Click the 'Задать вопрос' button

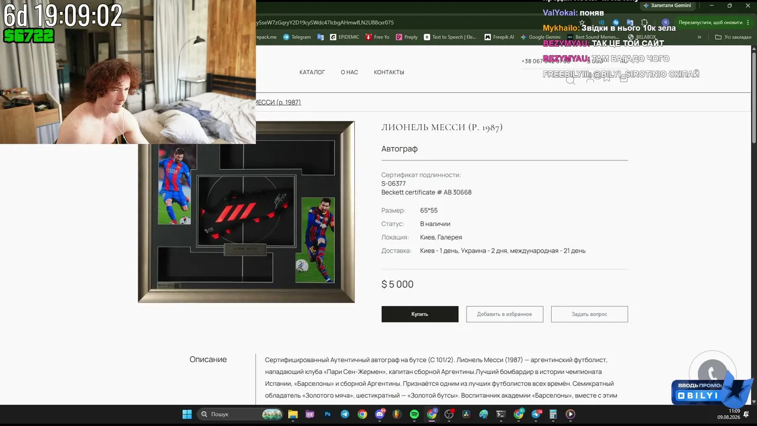click(590, 314)
